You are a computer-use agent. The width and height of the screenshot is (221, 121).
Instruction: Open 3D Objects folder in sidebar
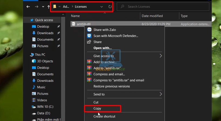45,61
